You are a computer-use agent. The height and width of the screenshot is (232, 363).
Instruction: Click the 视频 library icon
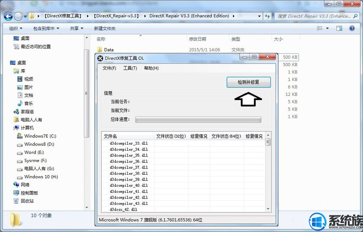pyautogui.click(x=20, y=79)
